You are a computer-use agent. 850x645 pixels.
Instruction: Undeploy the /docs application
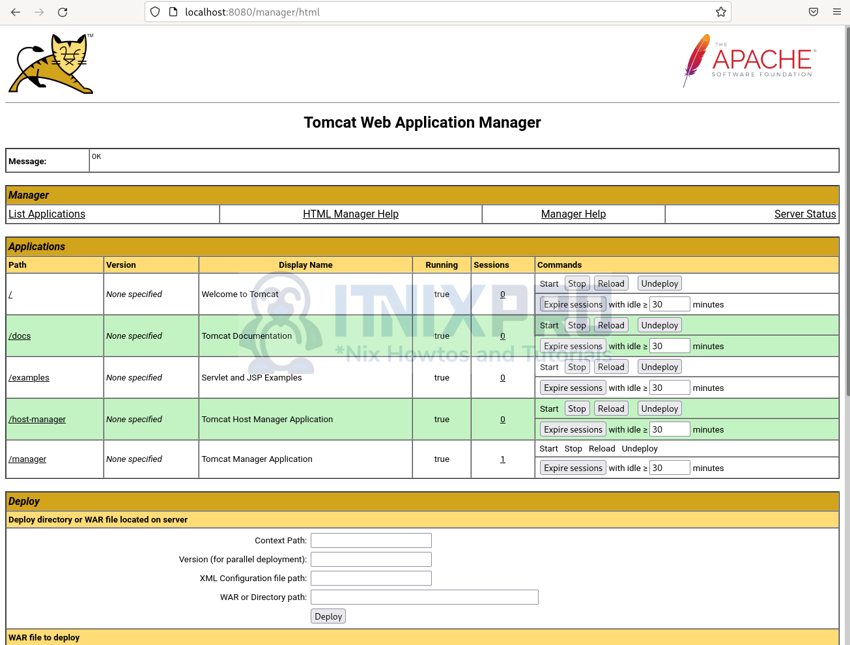(x=660, y=325)
